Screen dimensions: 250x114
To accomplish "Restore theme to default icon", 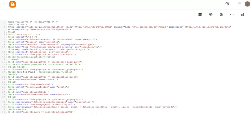I will (221, 14).
